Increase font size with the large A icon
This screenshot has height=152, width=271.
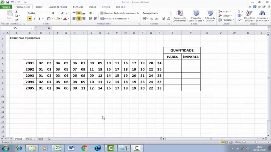point(63,13)
